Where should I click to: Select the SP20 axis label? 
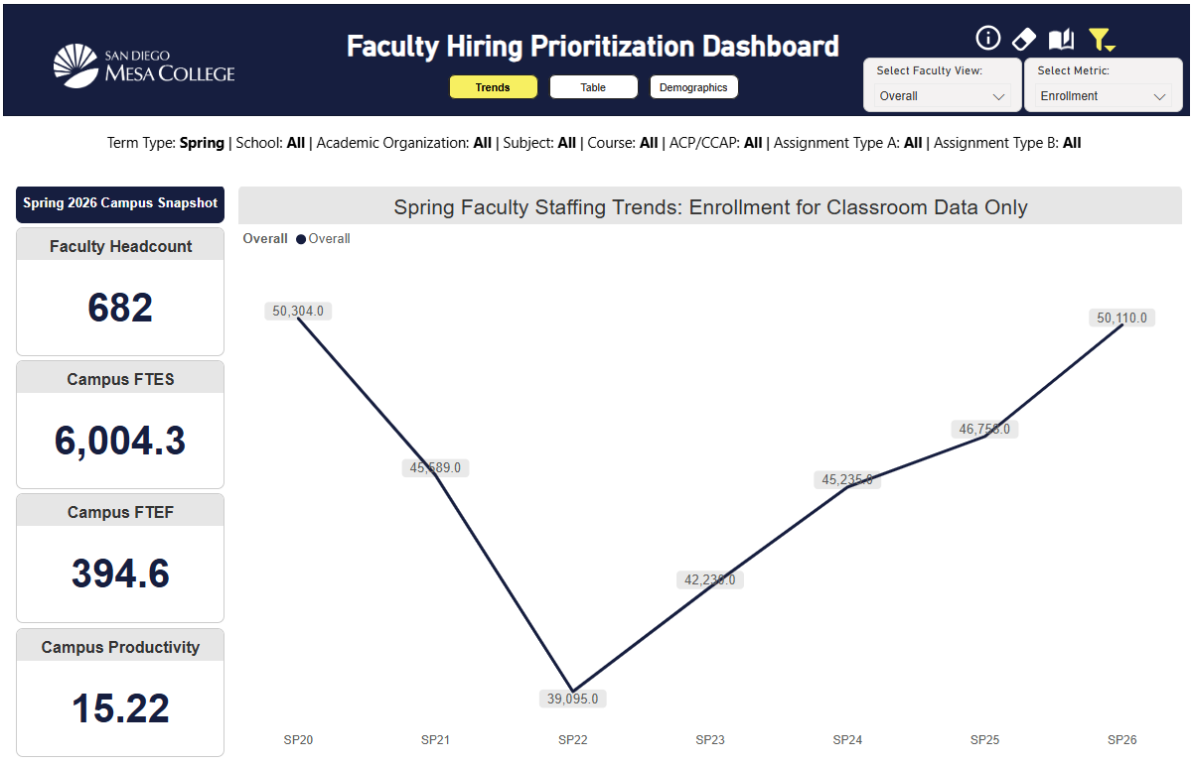[297, 739]
